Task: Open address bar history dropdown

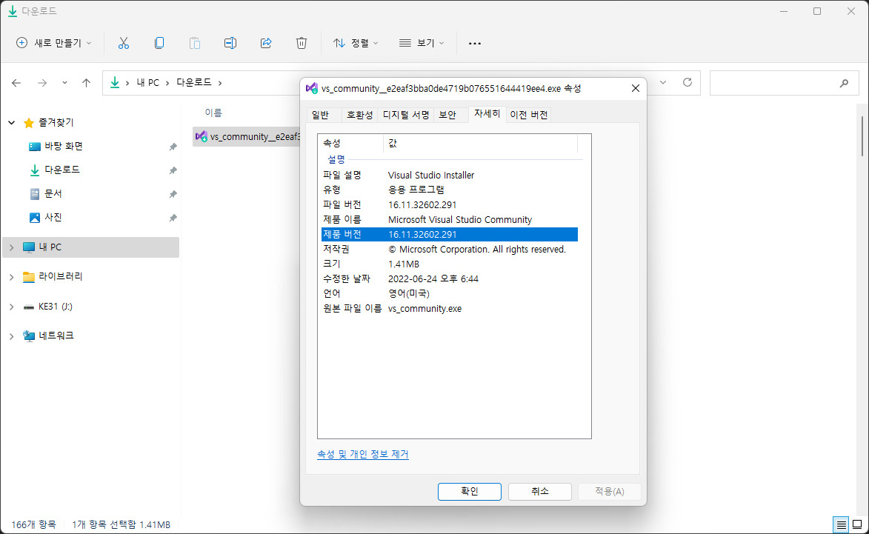Action: (x=663, y=82)
